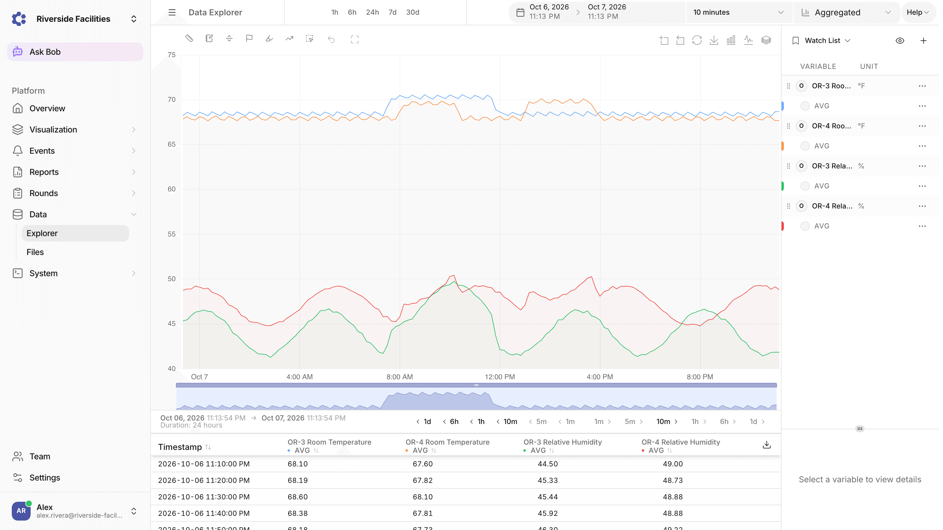Toggle the OR-3 Room Temperature AVG circle
Screen dimensions: 943x530
pyautogui.click(x=804, y=106)
